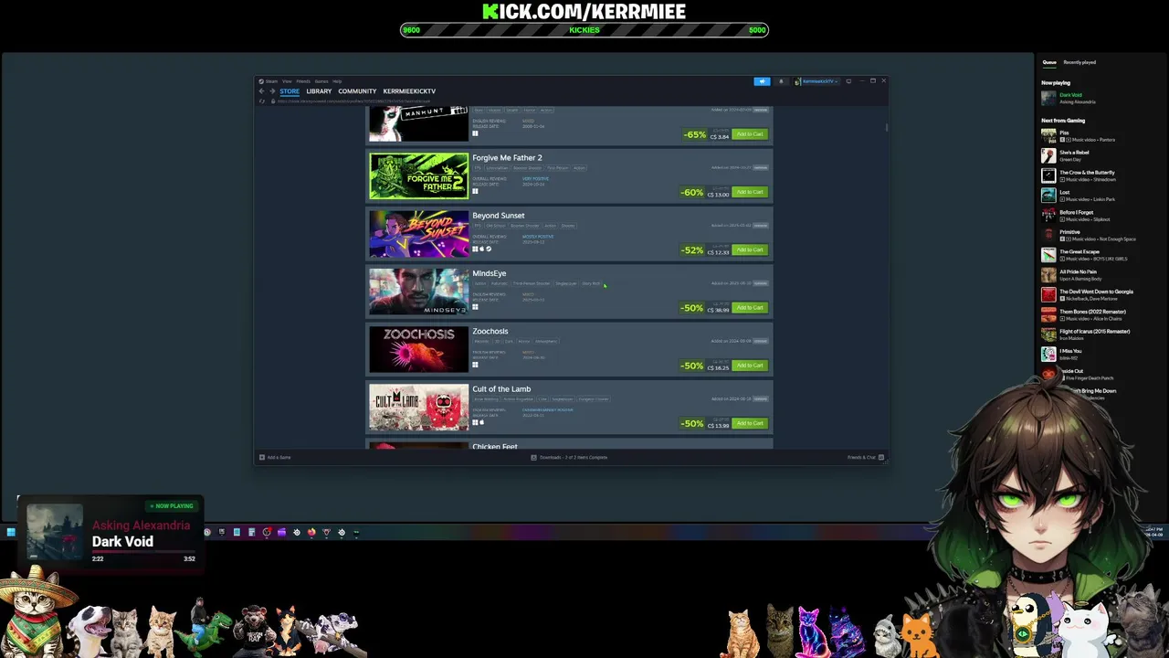The height and width of the screenshot is (658, 1169).
Task: Go forward with the Steam forward arrow
Action: 272,91
